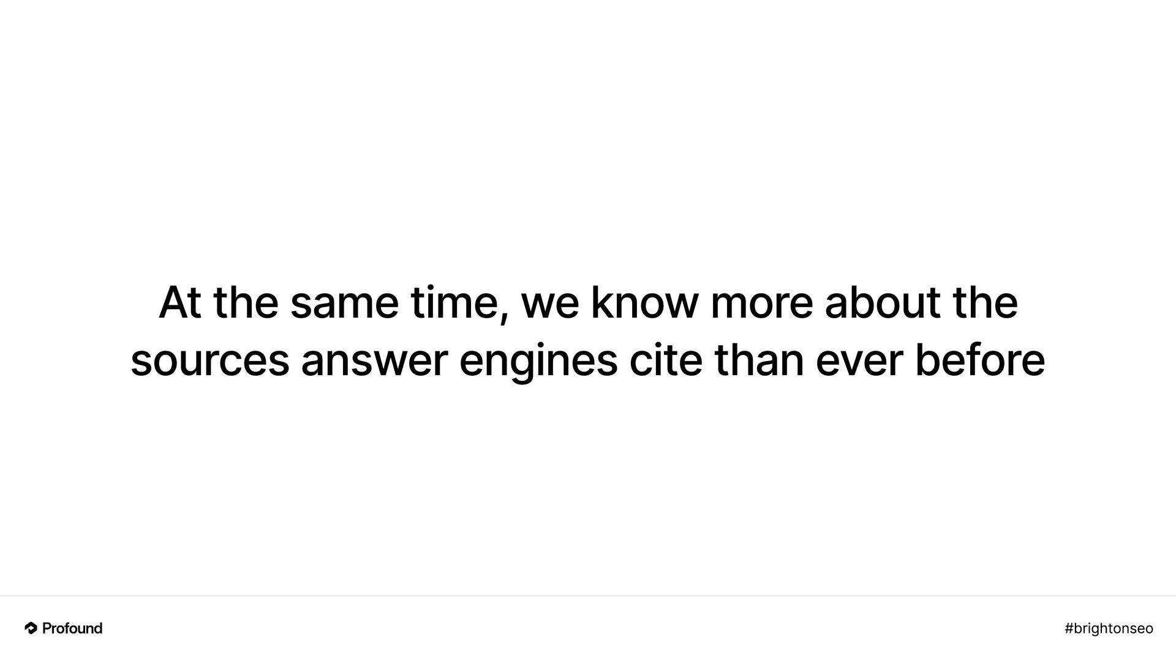Select the word "At" in the headline

179,303
